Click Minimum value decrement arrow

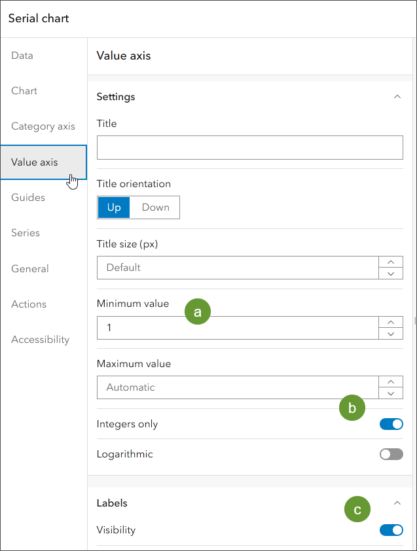click(x=391, y=334)
